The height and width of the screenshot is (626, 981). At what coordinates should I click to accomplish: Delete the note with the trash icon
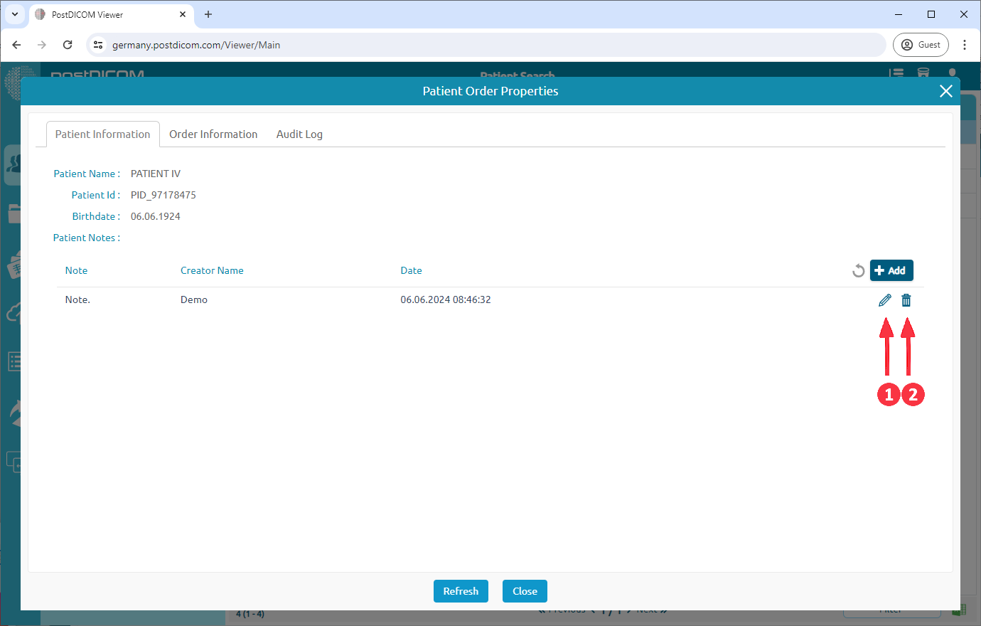(906, 300)
